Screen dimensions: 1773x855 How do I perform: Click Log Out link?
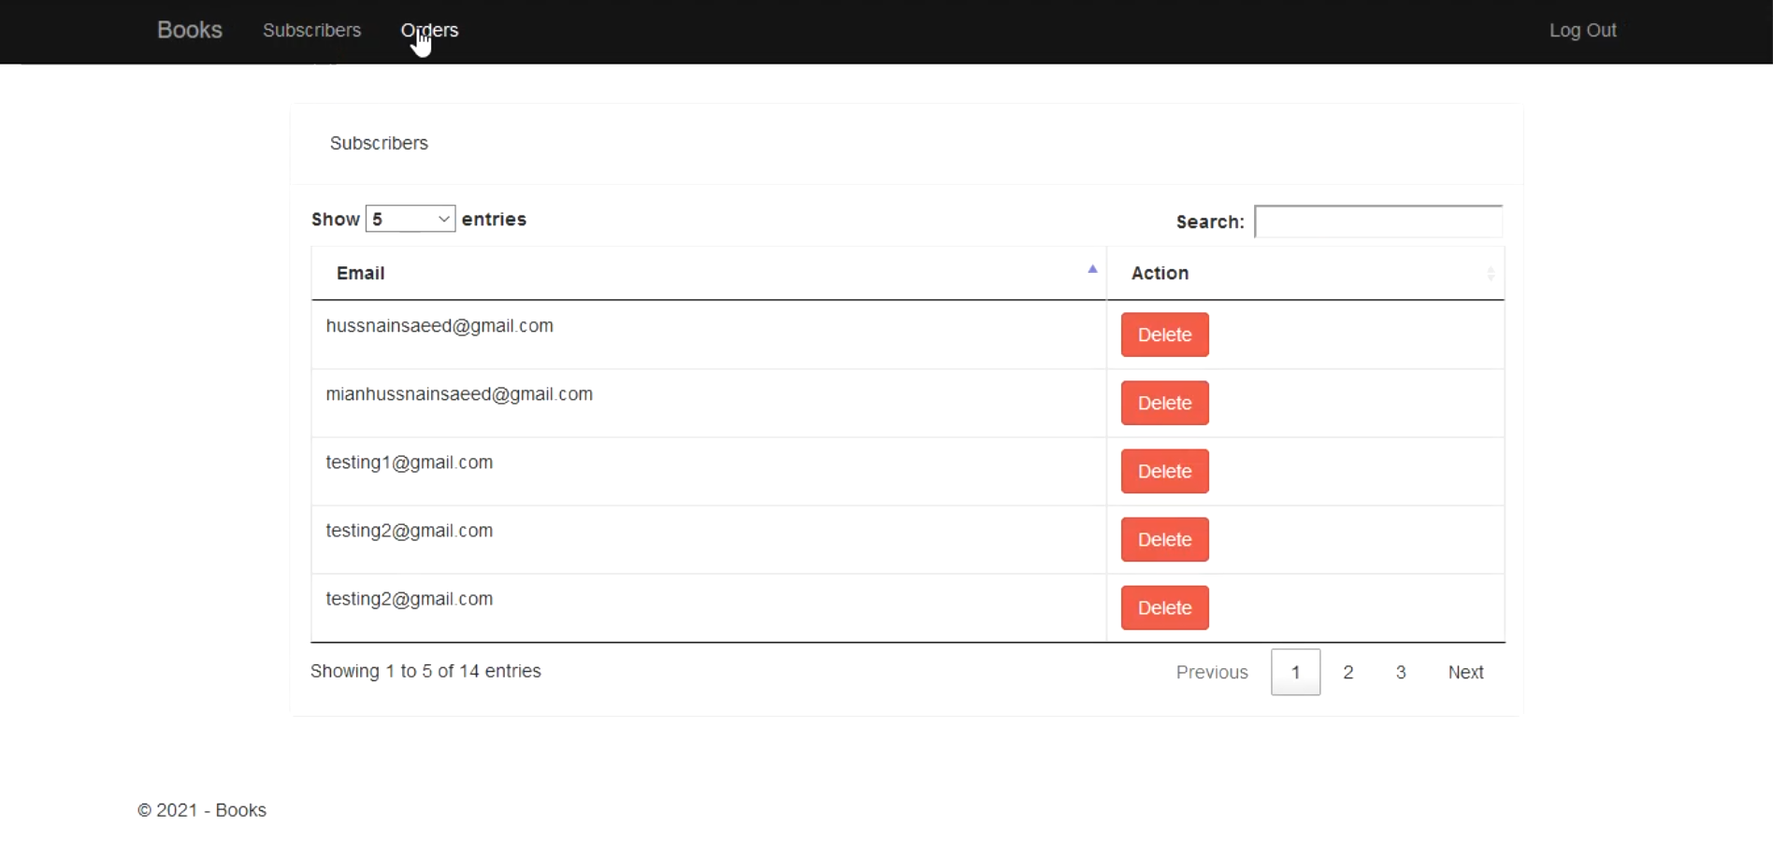point(1582,30)
